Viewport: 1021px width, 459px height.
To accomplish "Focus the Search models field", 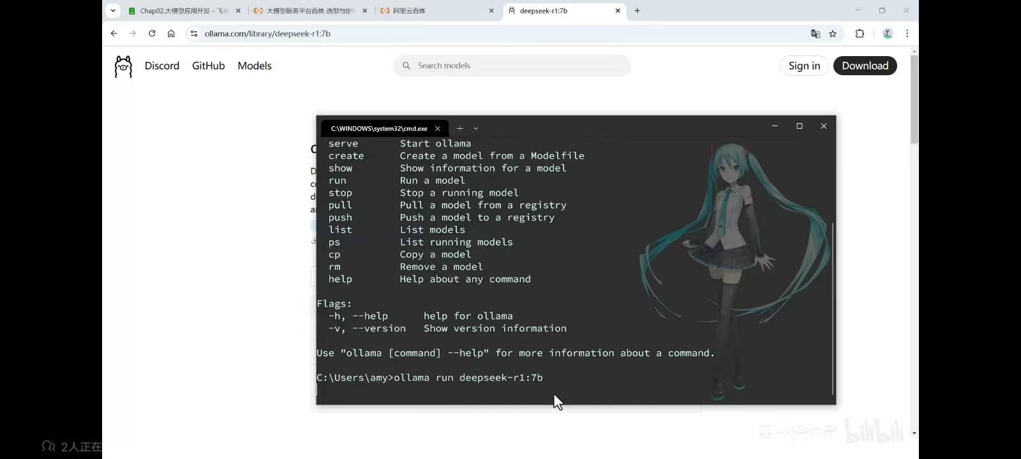I will pos(512,66).
